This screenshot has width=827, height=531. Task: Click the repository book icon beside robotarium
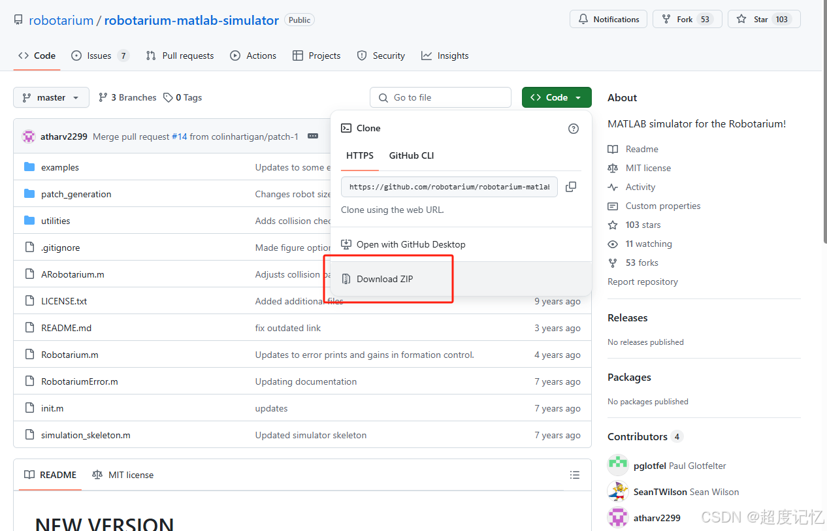pyautogui.click(x=18, y=20)
